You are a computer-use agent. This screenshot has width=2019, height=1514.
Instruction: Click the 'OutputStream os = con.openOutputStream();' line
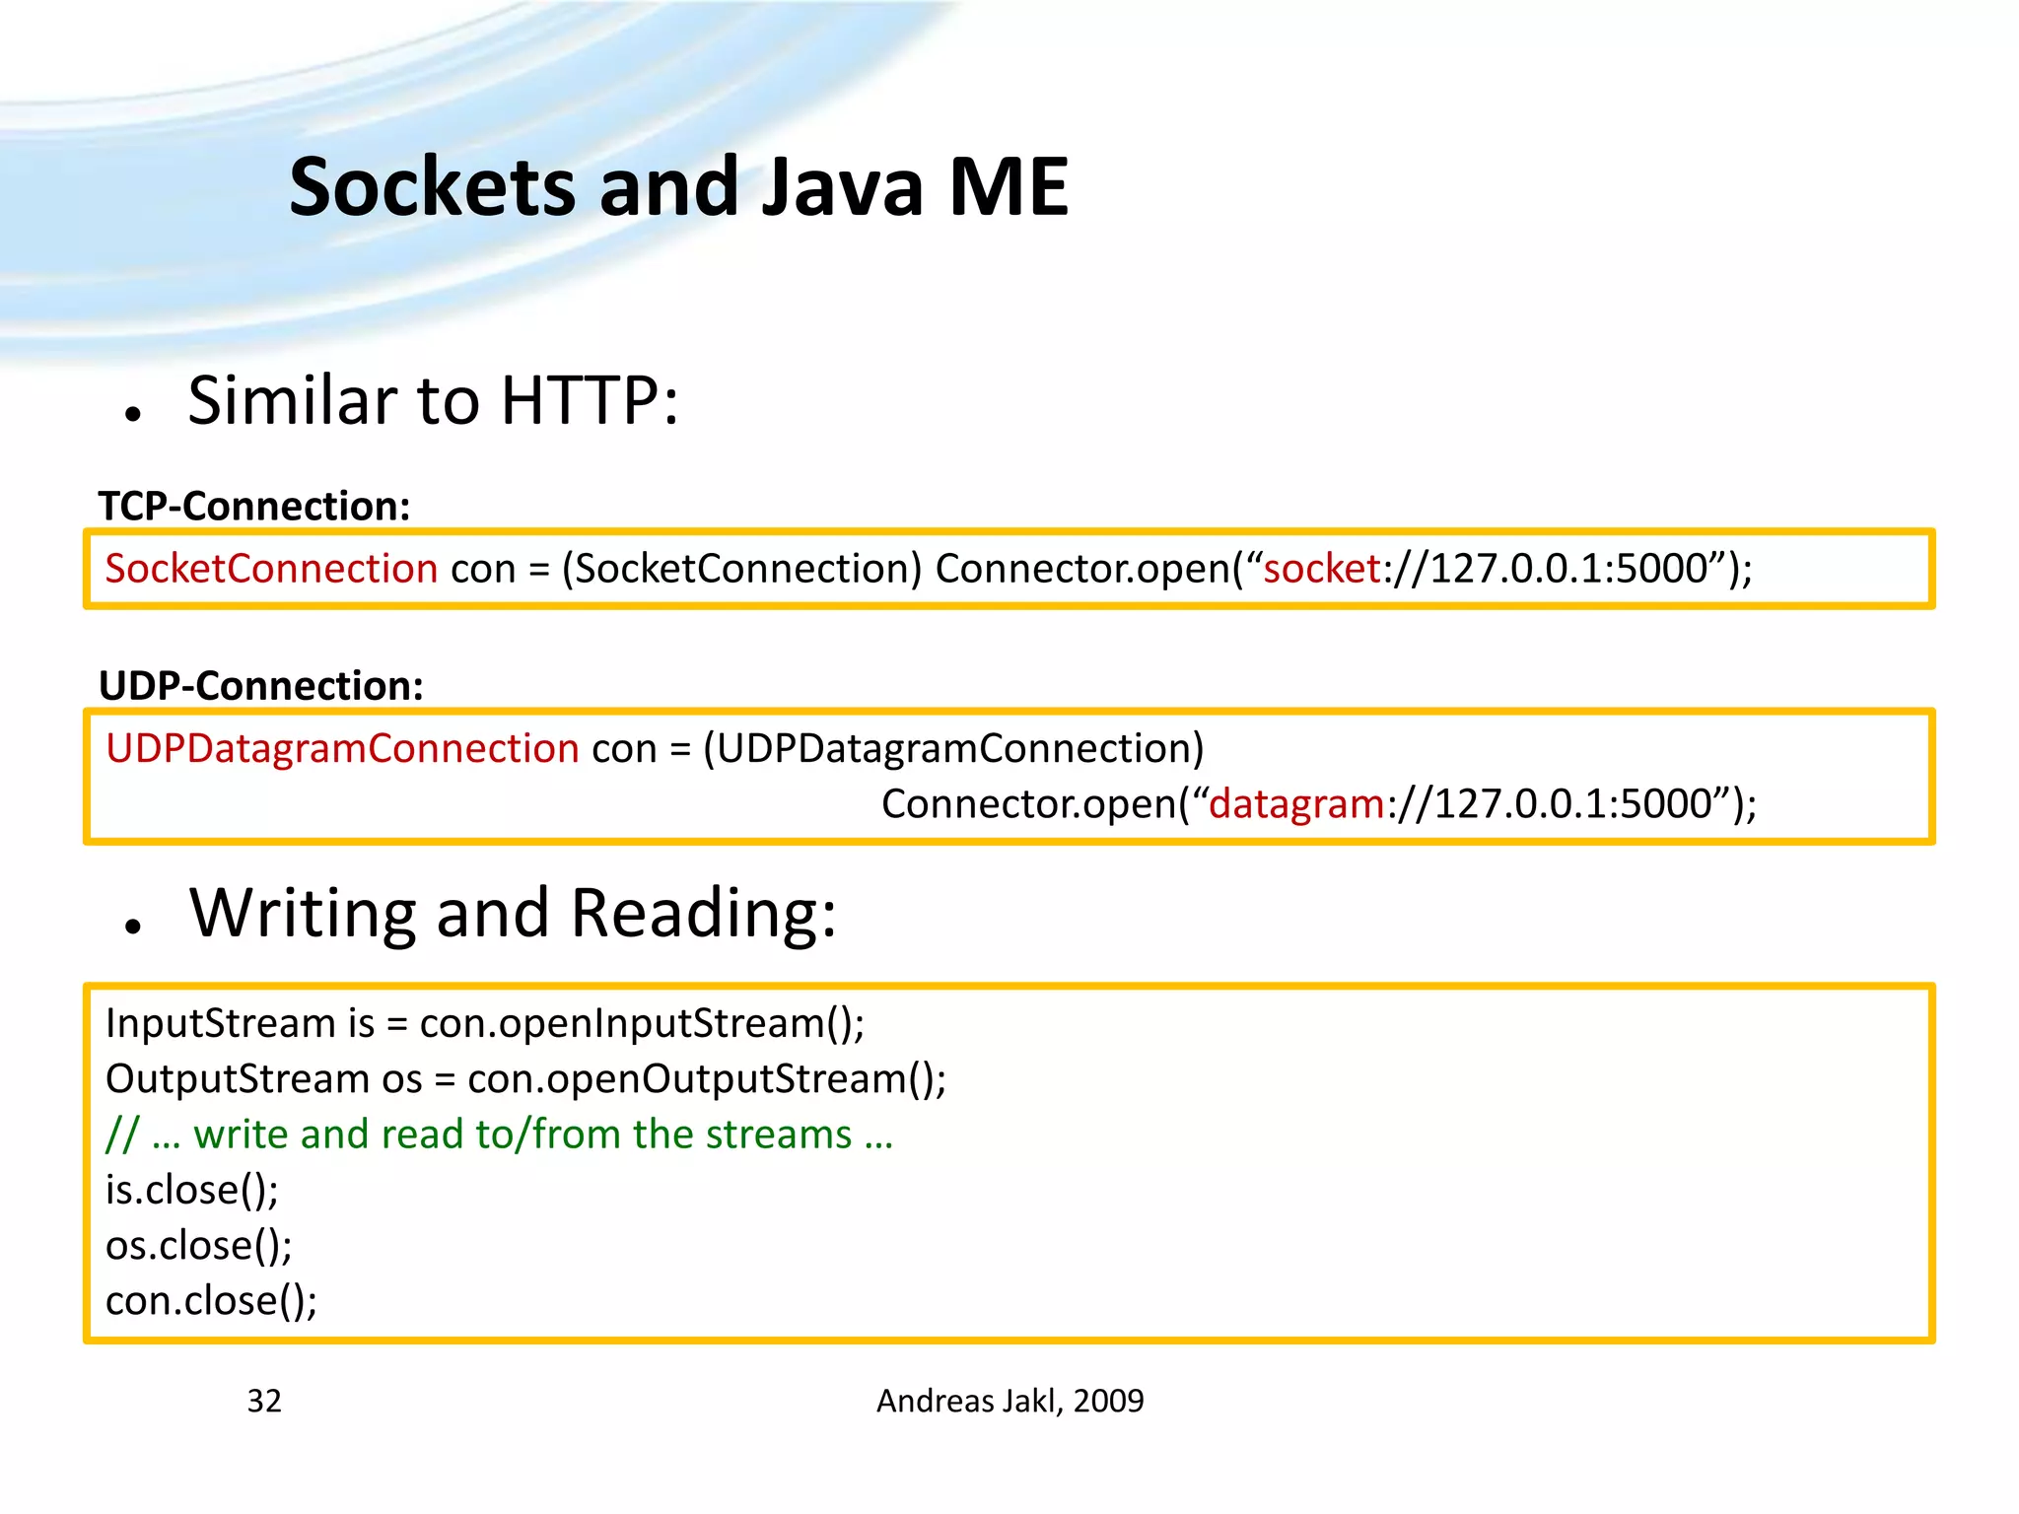pos(525,1079)
